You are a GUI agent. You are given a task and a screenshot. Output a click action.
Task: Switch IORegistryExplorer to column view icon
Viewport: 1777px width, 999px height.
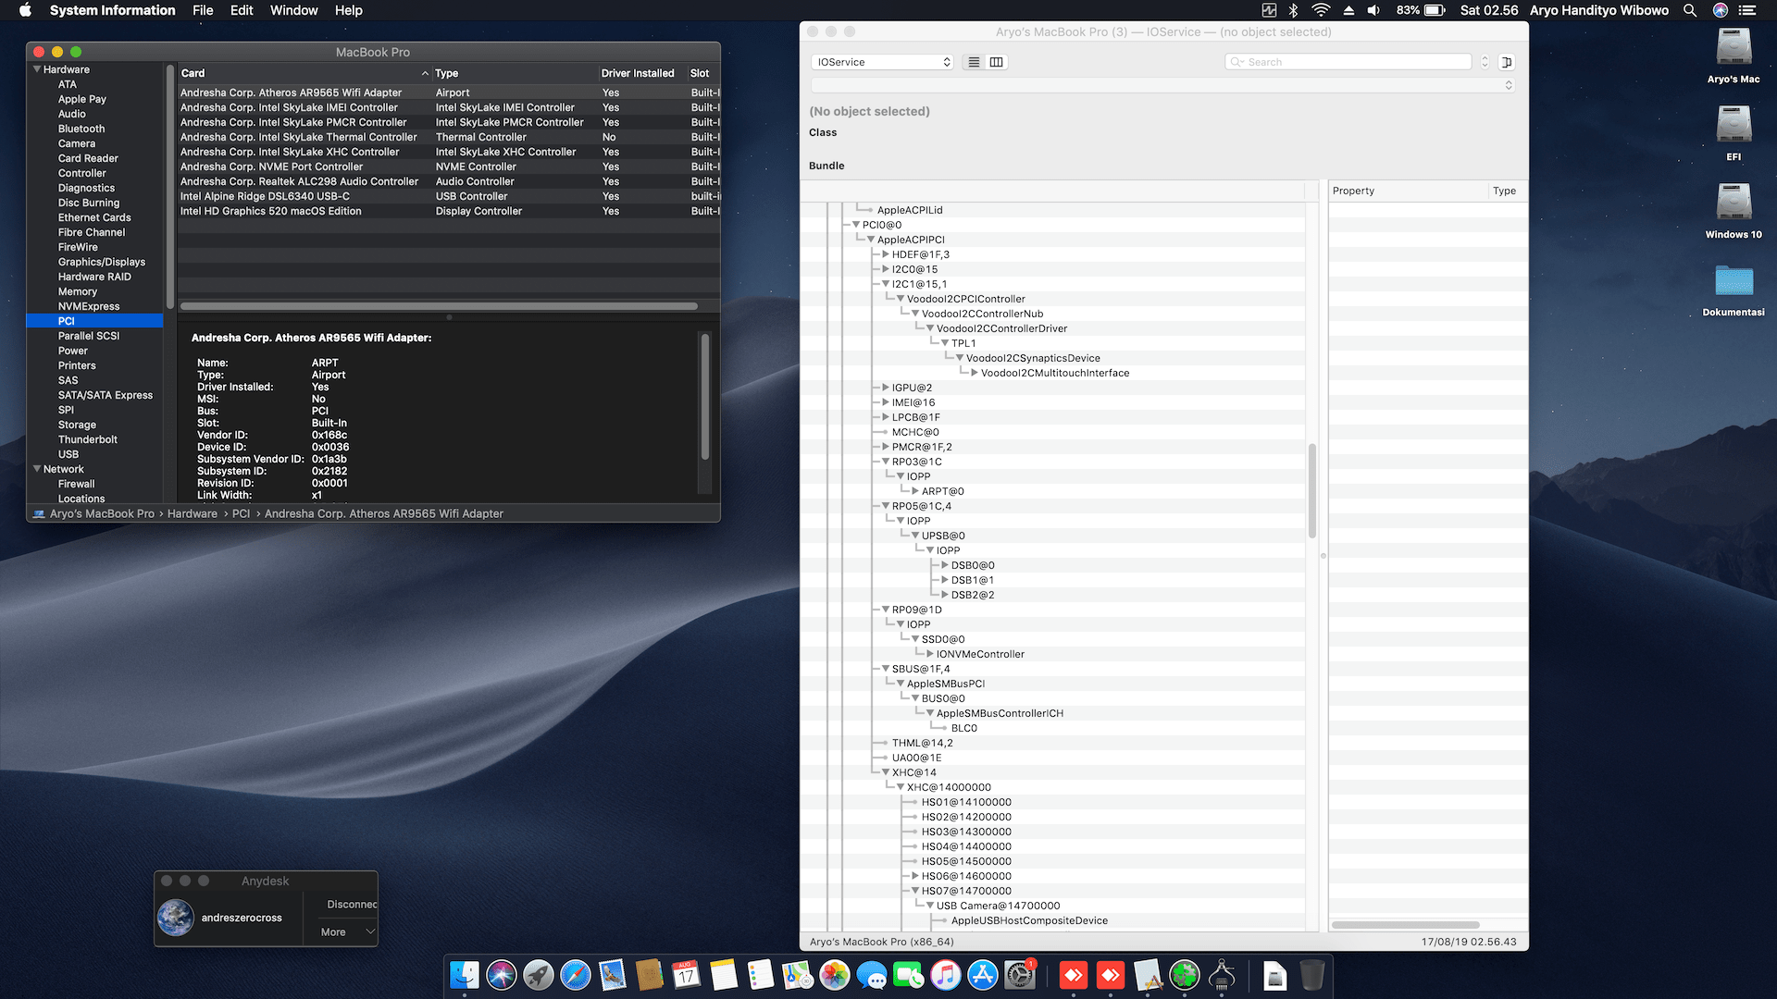pyautogui.click(x=996, y=62)
